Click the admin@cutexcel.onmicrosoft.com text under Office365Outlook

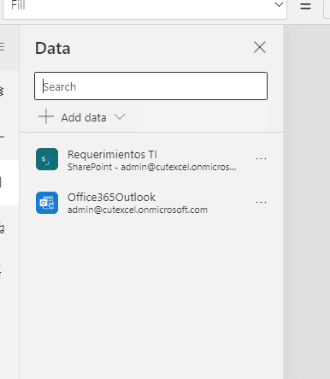tap(138, 210)
